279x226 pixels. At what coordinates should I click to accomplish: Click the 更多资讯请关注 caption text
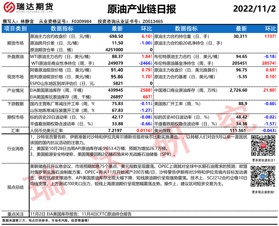[x=263, y=160]
